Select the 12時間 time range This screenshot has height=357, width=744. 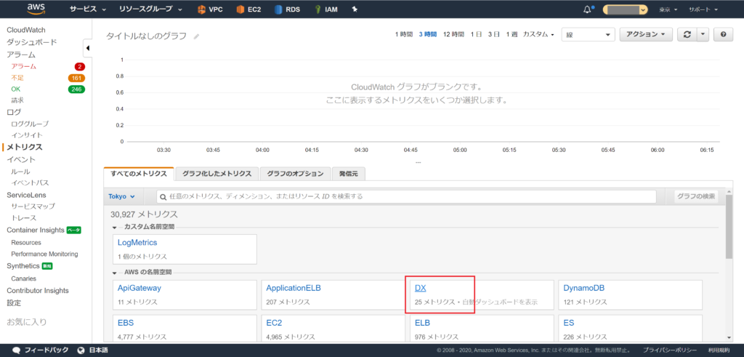(x=453, y=35)
